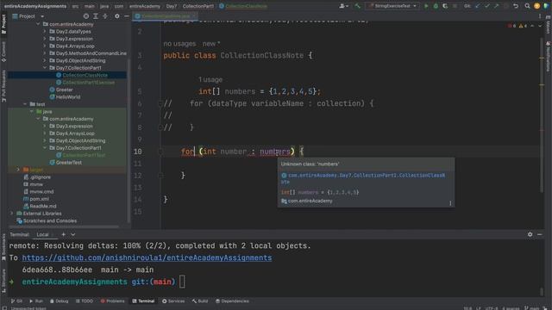Hide the Terminal panel with minus icon

tap(540, 234)
